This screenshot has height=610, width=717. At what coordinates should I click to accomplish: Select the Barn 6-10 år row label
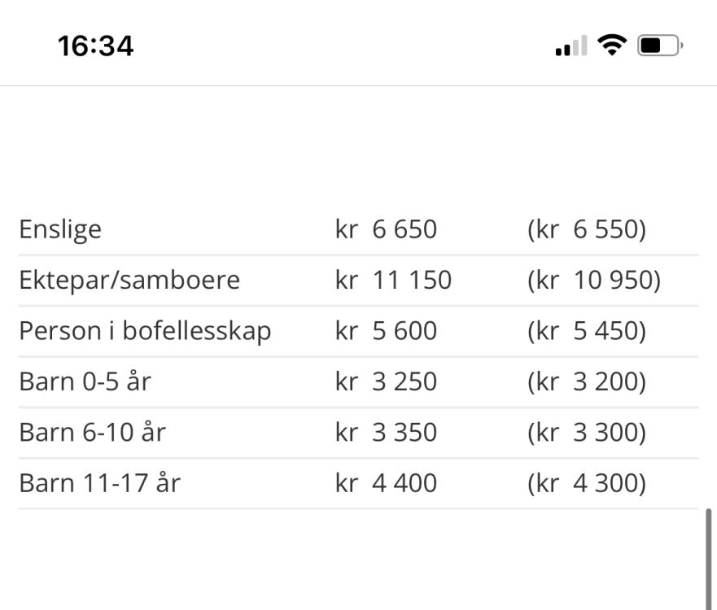[92, 432]
